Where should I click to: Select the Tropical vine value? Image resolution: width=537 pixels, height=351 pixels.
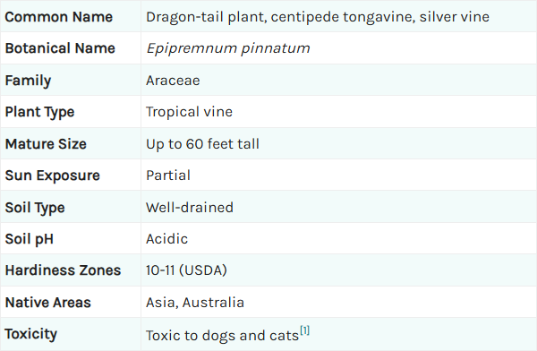[x=190, y=112]
